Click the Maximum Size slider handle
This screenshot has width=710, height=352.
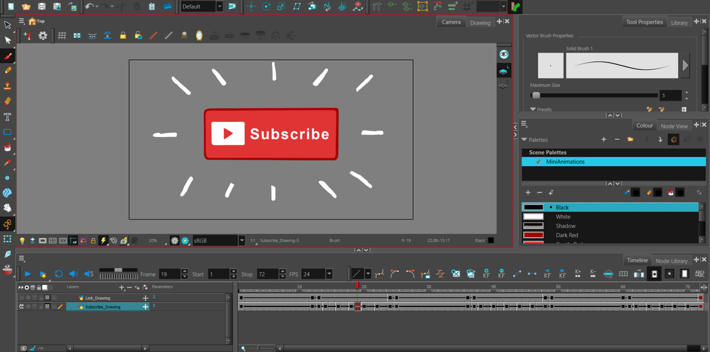coord(536,95)
